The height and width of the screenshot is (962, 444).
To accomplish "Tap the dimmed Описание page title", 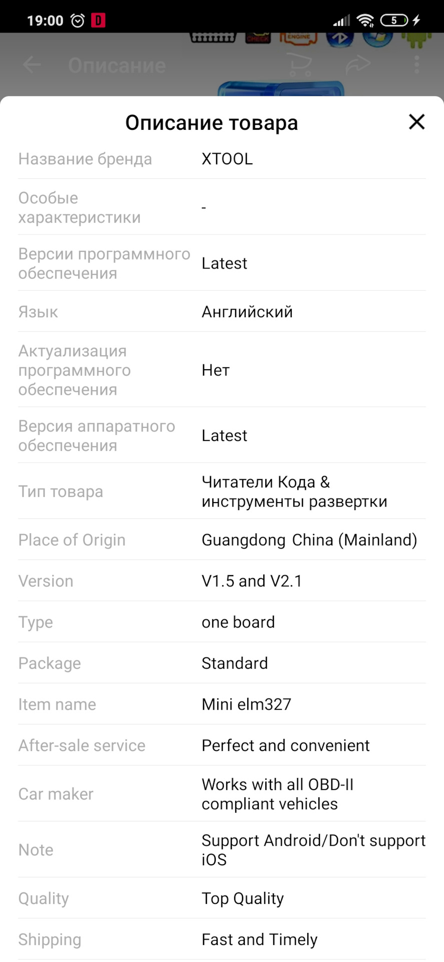I will (x=117, y=66).
